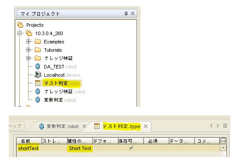Click the コメ... column header
233x161 pixels.
point(207,141)
